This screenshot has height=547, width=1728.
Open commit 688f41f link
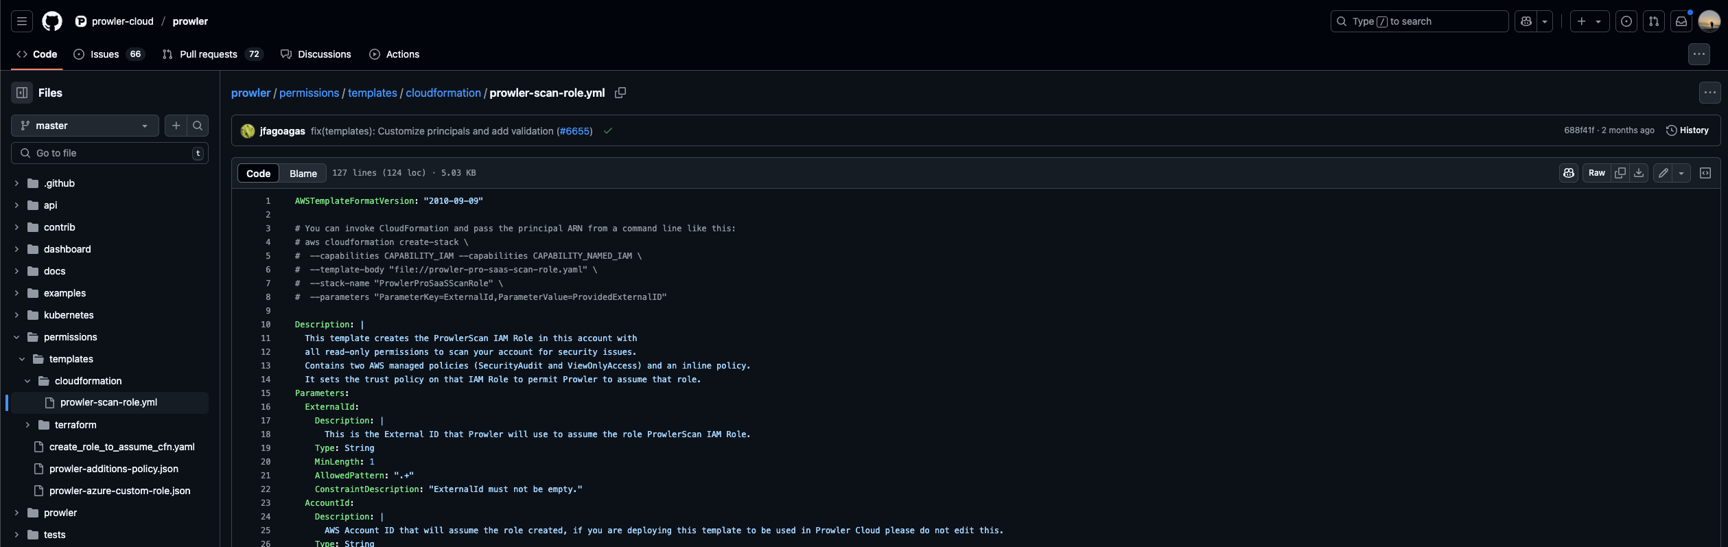click(1579, 130)
